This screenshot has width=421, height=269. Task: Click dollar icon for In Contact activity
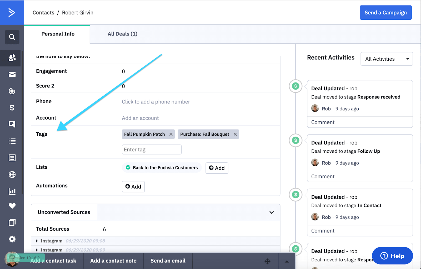tap(296, 195)
